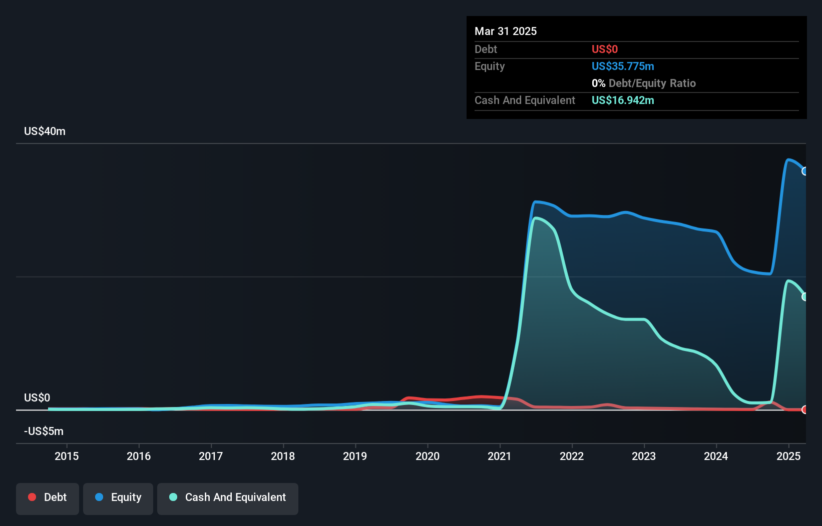
Task: Click the Debt row label in tooltip
Action: click(486, 49)
